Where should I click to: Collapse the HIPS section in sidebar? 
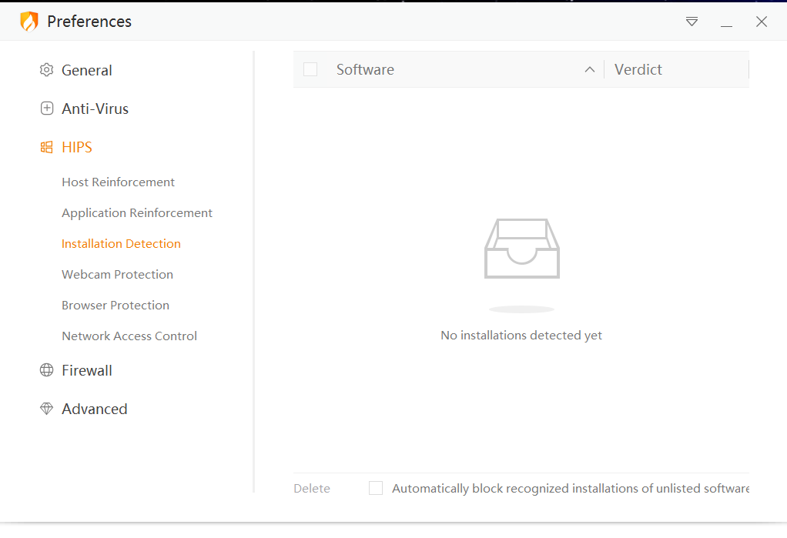(x=77, y=147)
